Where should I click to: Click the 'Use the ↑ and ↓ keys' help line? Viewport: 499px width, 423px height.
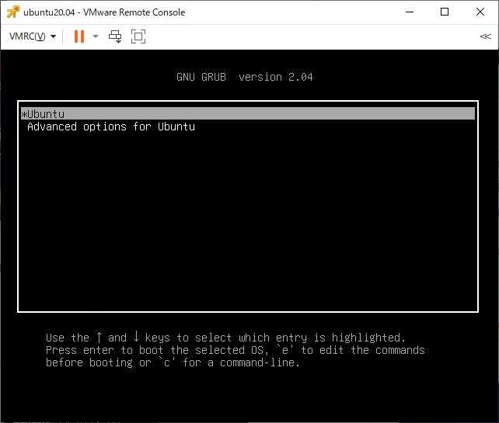(x=225, y=337)
